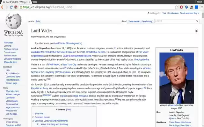Go to Current events
The image size is (204, 127).
10,52
